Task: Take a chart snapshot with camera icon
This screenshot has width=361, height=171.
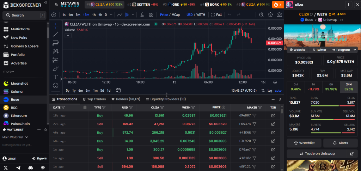Action: (x=279, y=15)
